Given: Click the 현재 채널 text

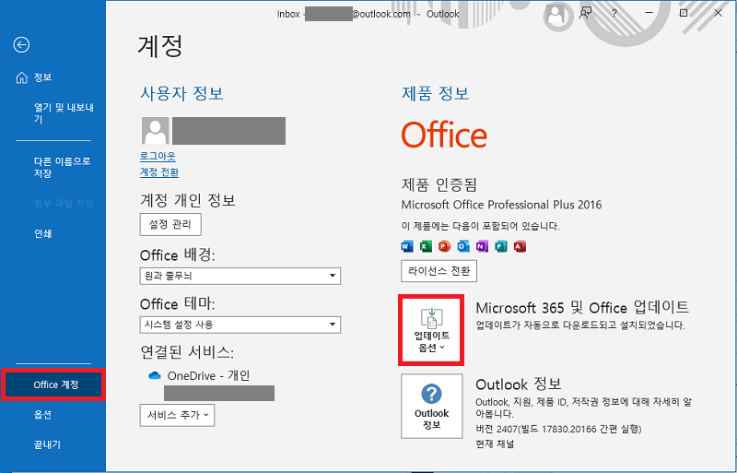Looking at the screenshot, I should pos(495,443).
